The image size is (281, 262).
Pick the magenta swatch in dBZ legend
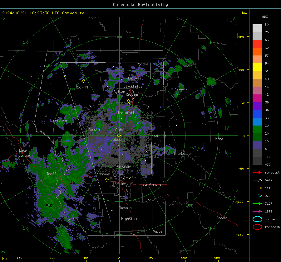coord(257,98)
